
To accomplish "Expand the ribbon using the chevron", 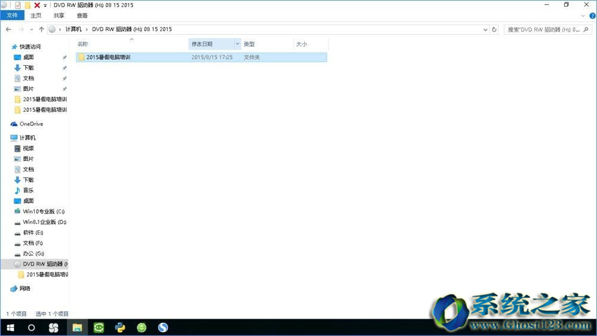I will click(583, 16).
